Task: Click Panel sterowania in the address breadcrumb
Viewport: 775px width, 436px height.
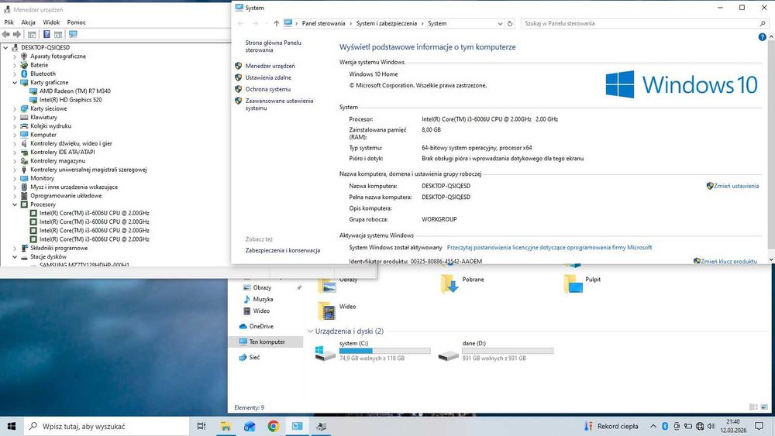Action: coord(323,23)
